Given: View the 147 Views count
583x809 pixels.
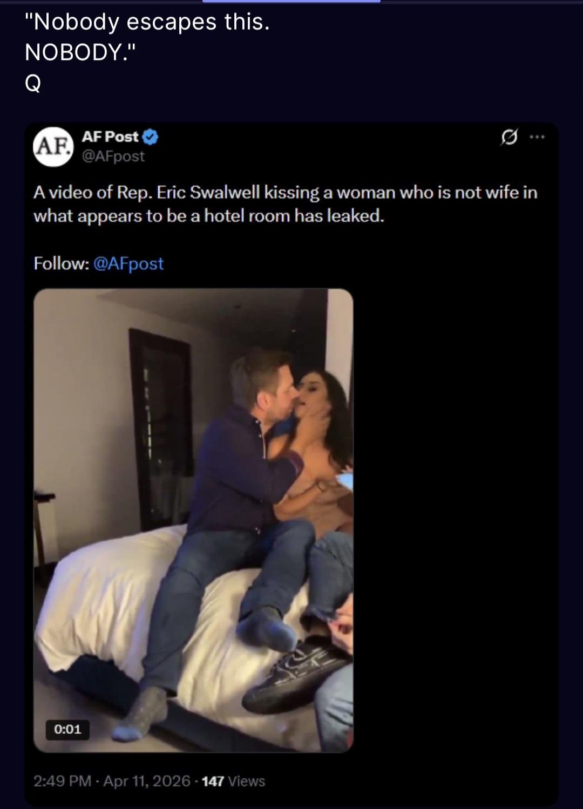Looking at the screenshot, I should point(233,781).
